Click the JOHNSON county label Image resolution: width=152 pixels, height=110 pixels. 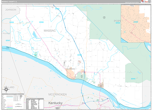[x=11, y=10]
